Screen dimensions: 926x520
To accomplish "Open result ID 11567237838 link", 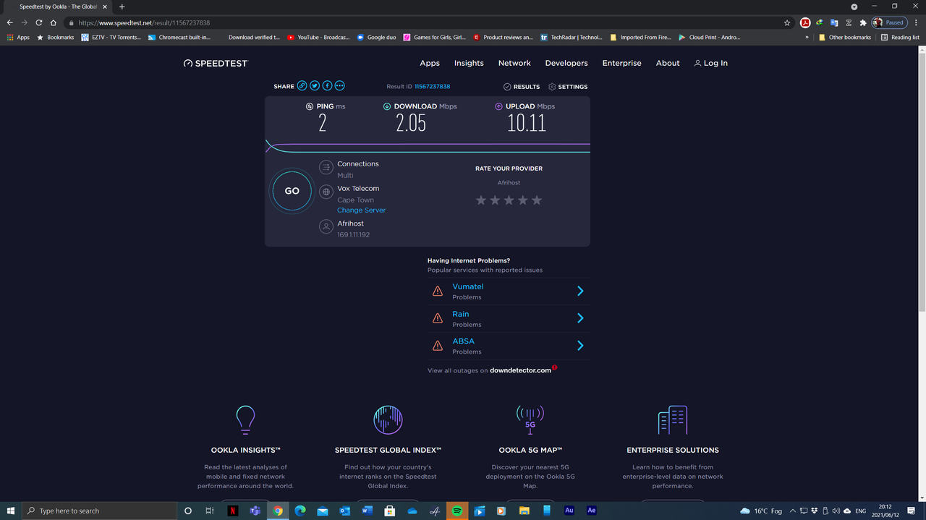I will (x=432, y=87).
